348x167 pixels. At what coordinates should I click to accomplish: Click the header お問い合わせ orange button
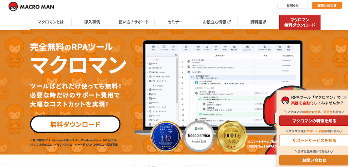point(327,5)
